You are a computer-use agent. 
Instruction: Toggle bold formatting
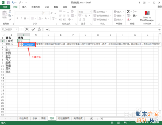17,18
